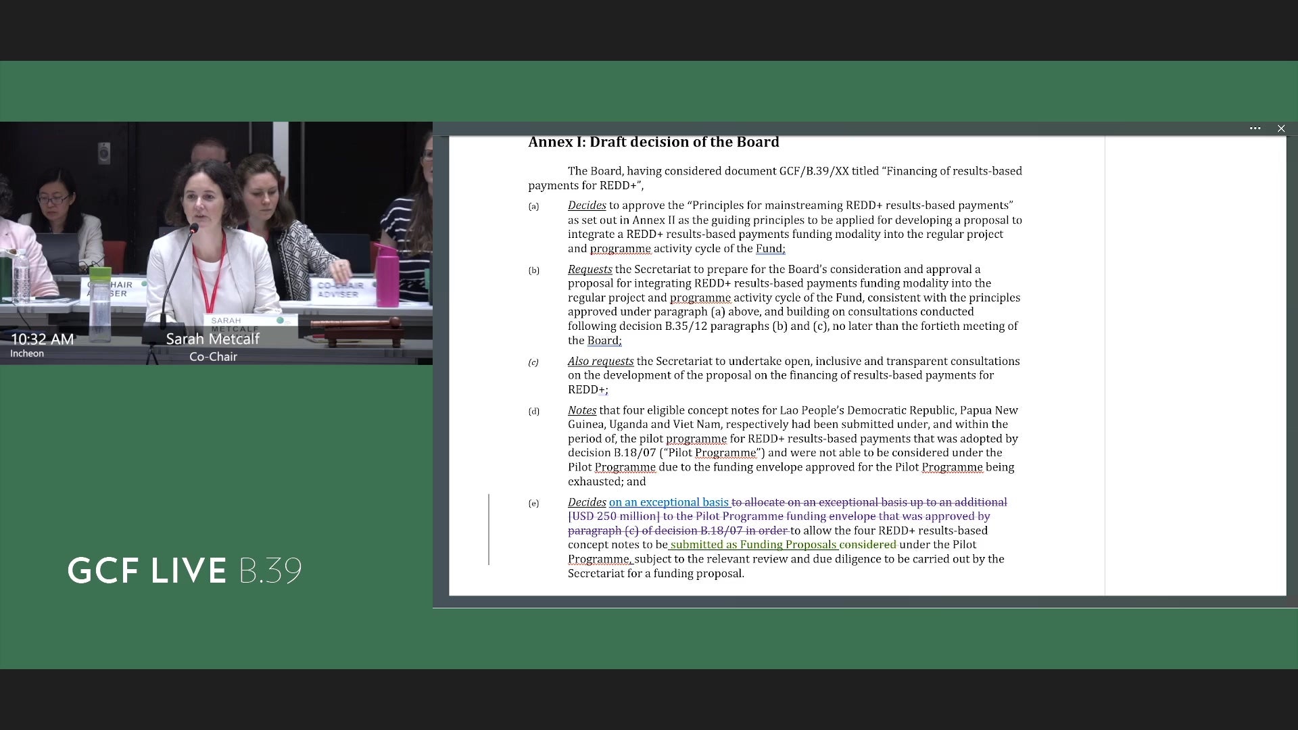This screenshot has width=1298, height=730.
Task: Click the 10:32 AM time overlay
Action: click(42, 339)
